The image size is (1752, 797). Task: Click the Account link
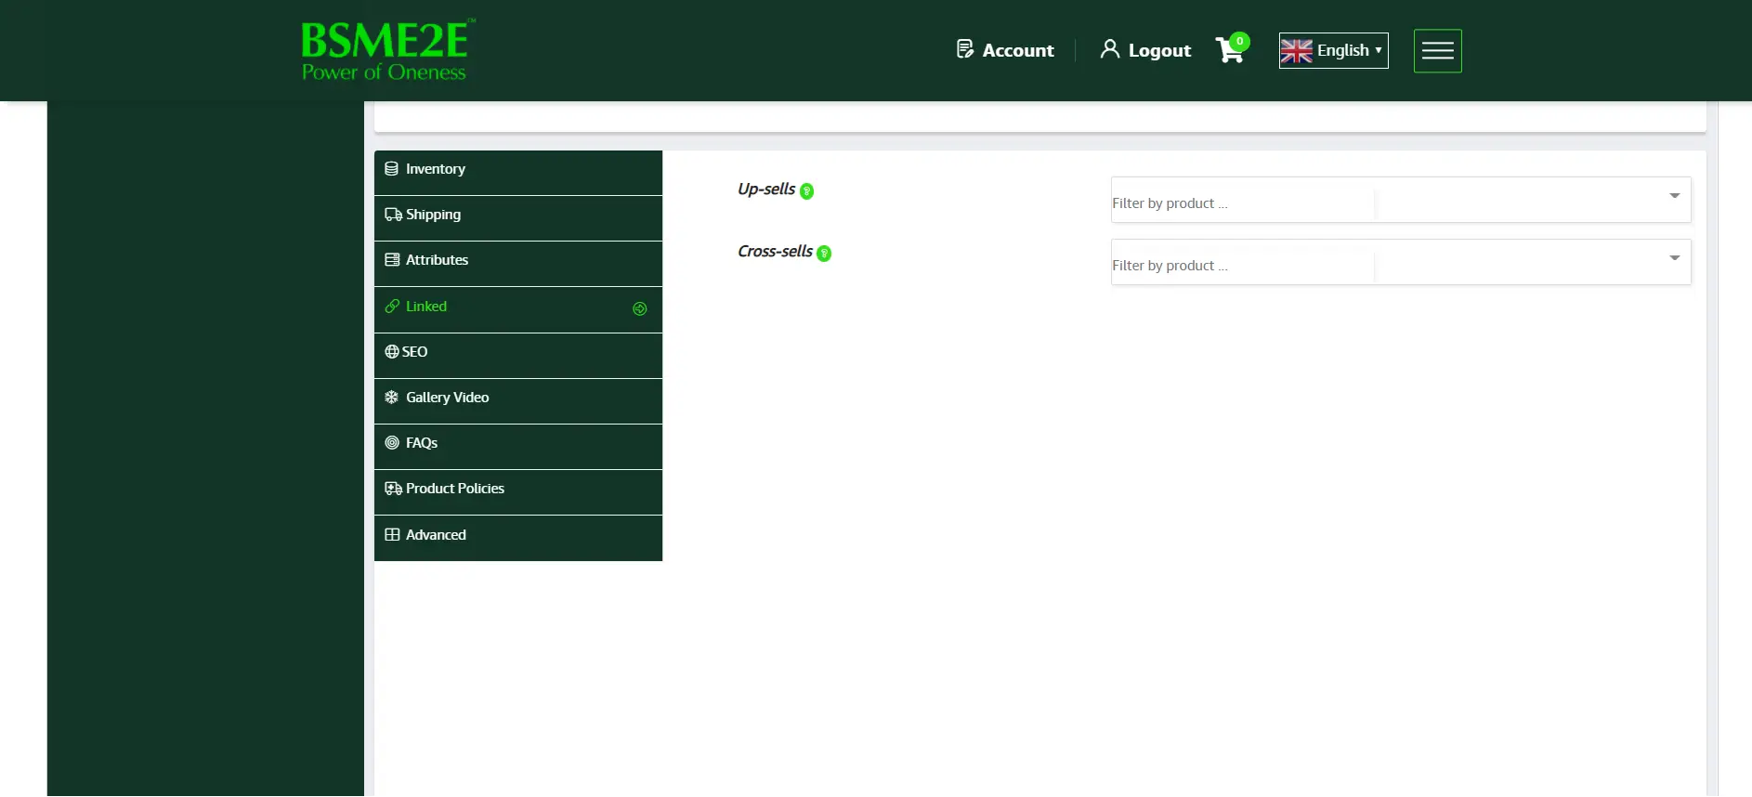(1005, 50)
